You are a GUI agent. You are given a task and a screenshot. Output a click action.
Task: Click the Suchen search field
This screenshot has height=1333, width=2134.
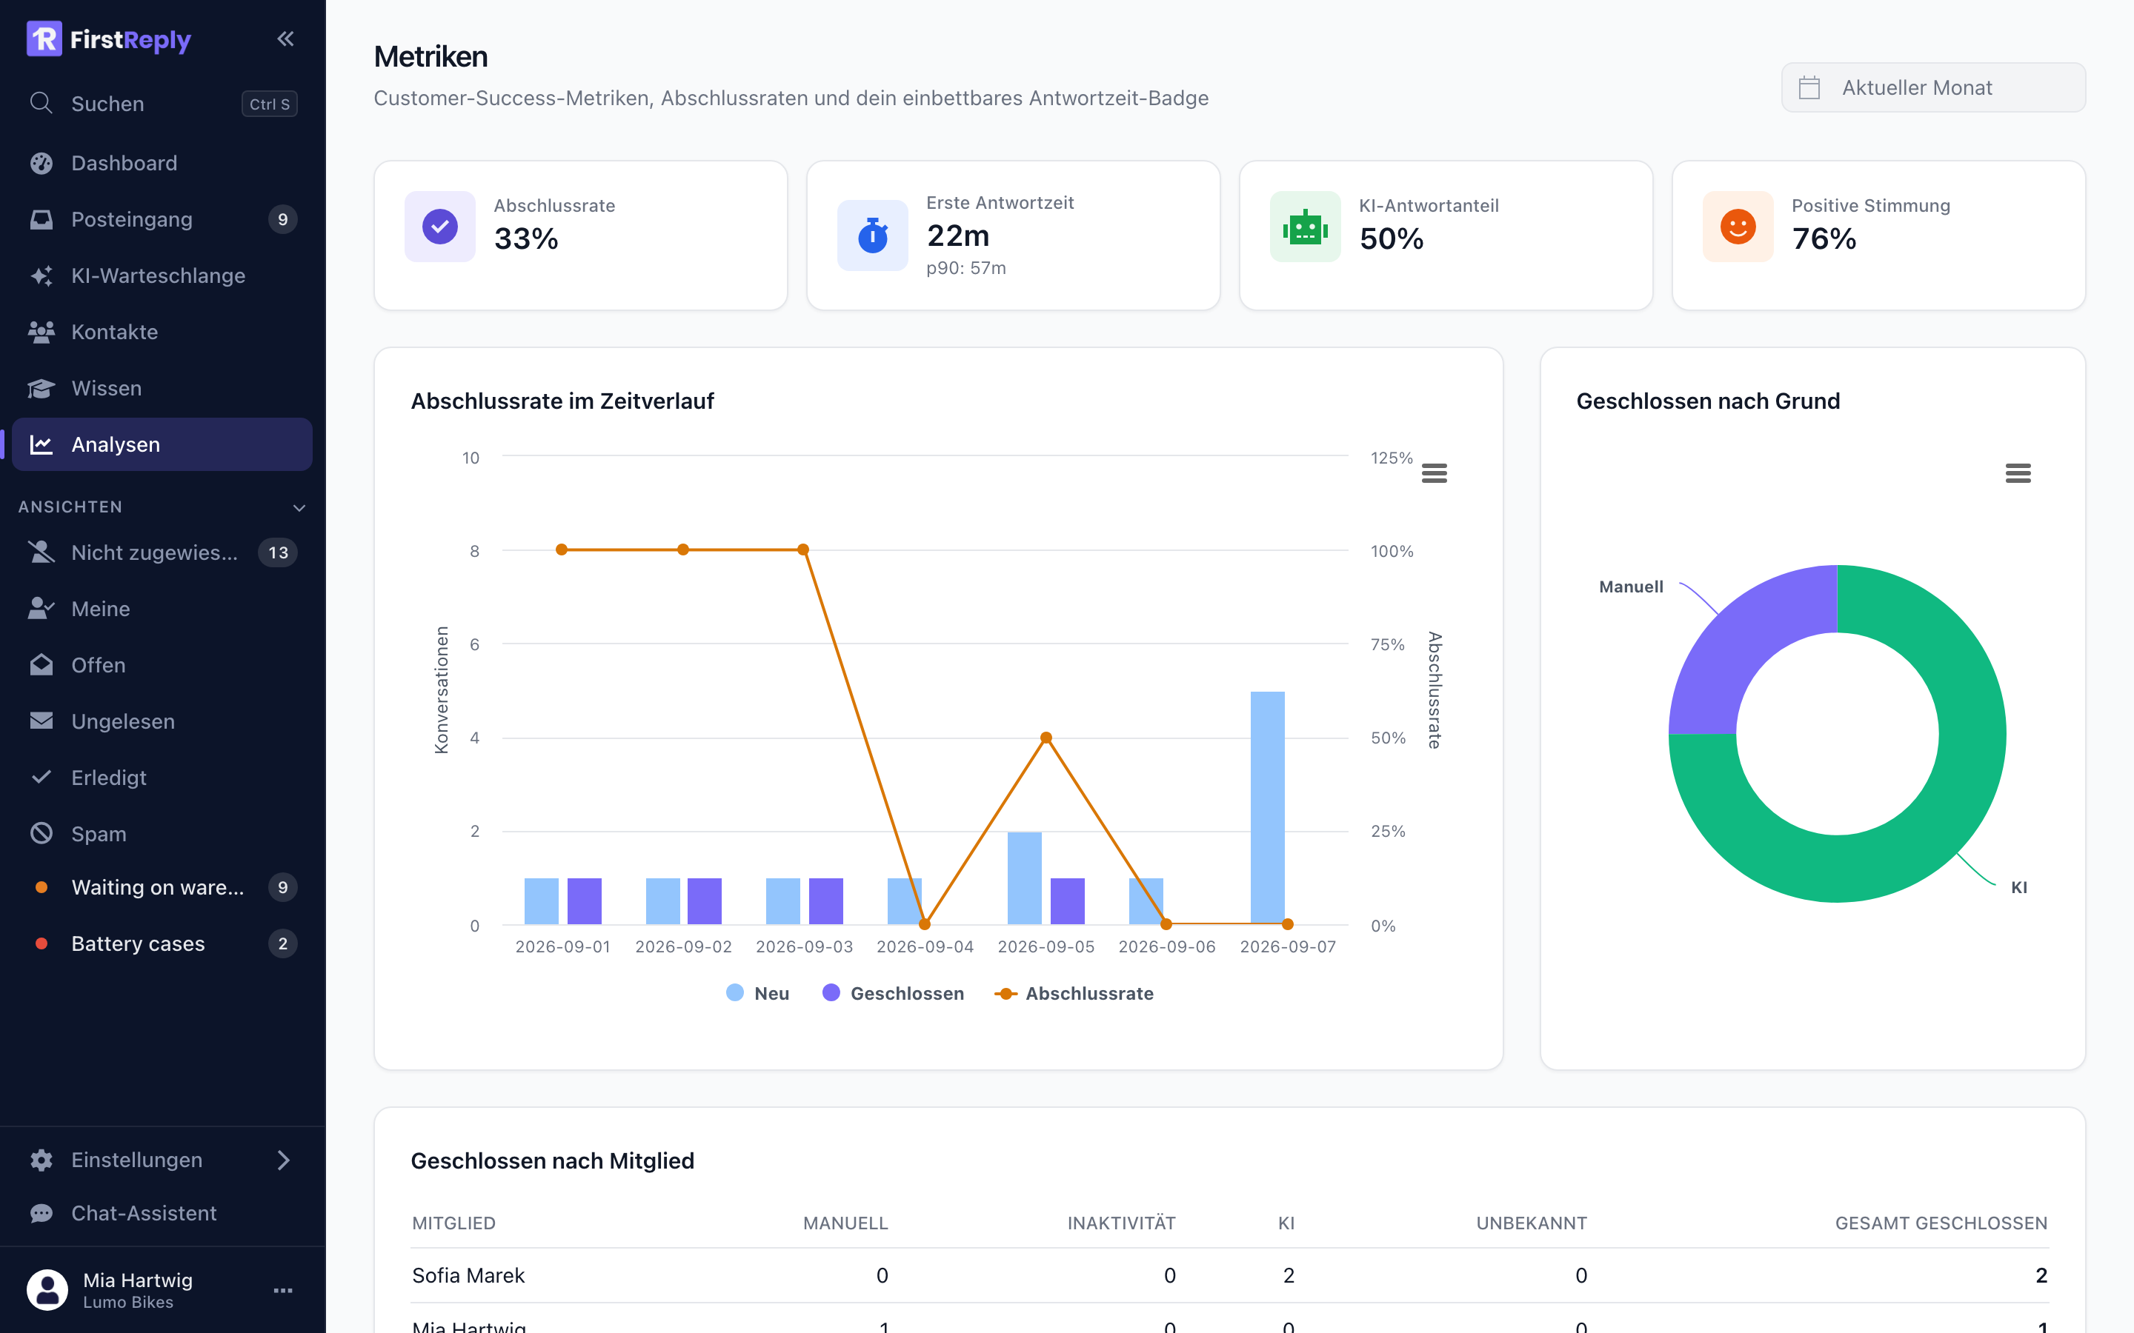[x=162, y=103]
